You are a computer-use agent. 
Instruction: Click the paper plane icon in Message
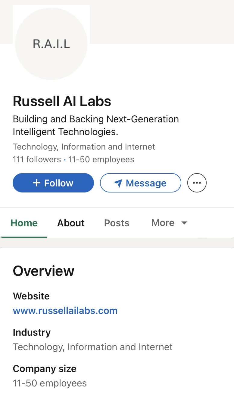(x=118, y=183)
